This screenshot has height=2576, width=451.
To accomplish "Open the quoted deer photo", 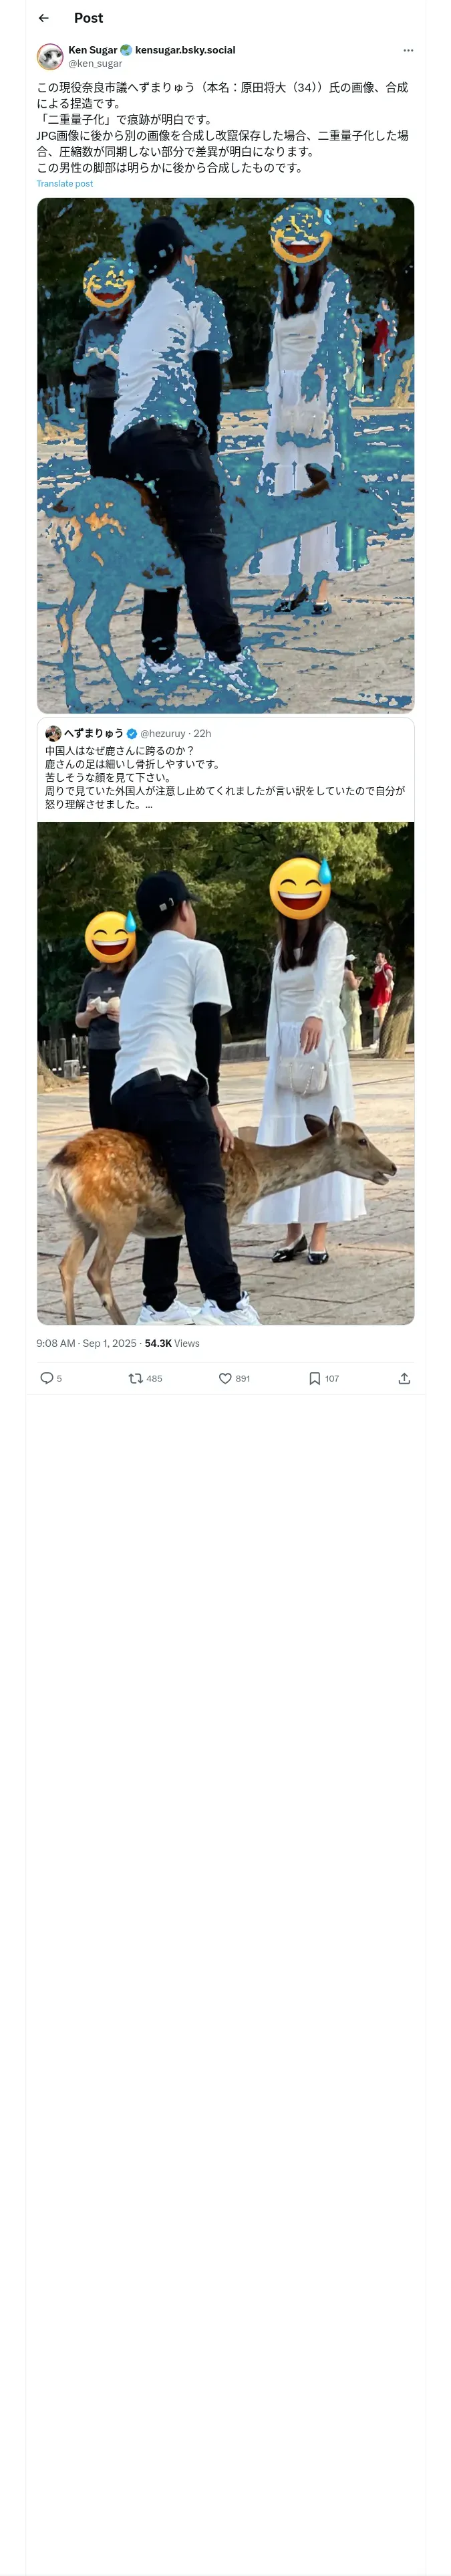I will click(225, 1072).
